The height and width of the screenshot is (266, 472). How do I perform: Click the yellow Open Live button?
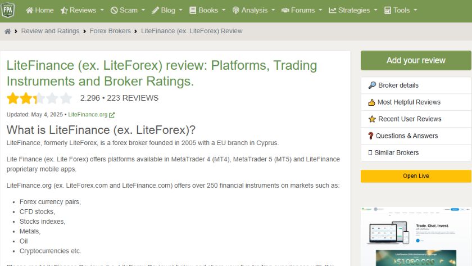coord(416,176)
